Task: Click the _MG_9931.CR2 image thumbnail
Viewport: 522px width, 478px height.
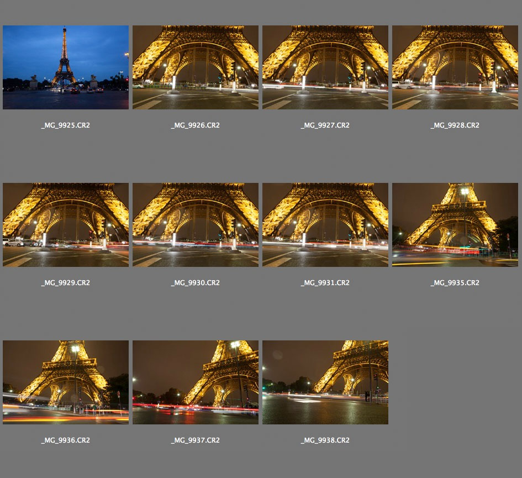Action: 325,224
